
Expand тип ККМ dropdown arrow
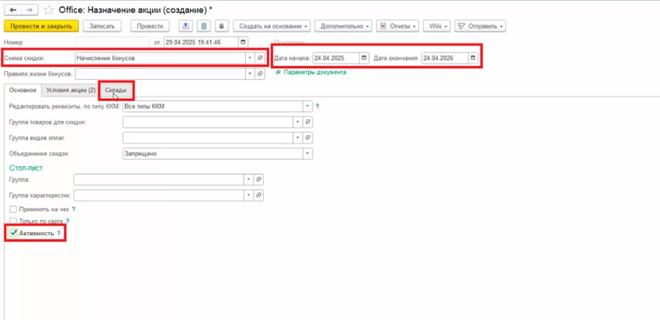tap(308, 106)
